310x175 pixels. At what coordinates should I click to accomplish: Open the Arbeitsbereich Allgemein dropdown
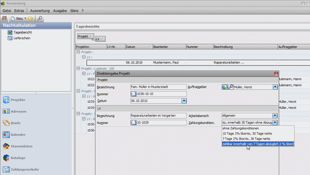coord(275,116)
